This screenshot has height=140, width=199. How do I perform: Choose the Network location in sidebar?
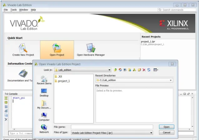pos(44,129)
